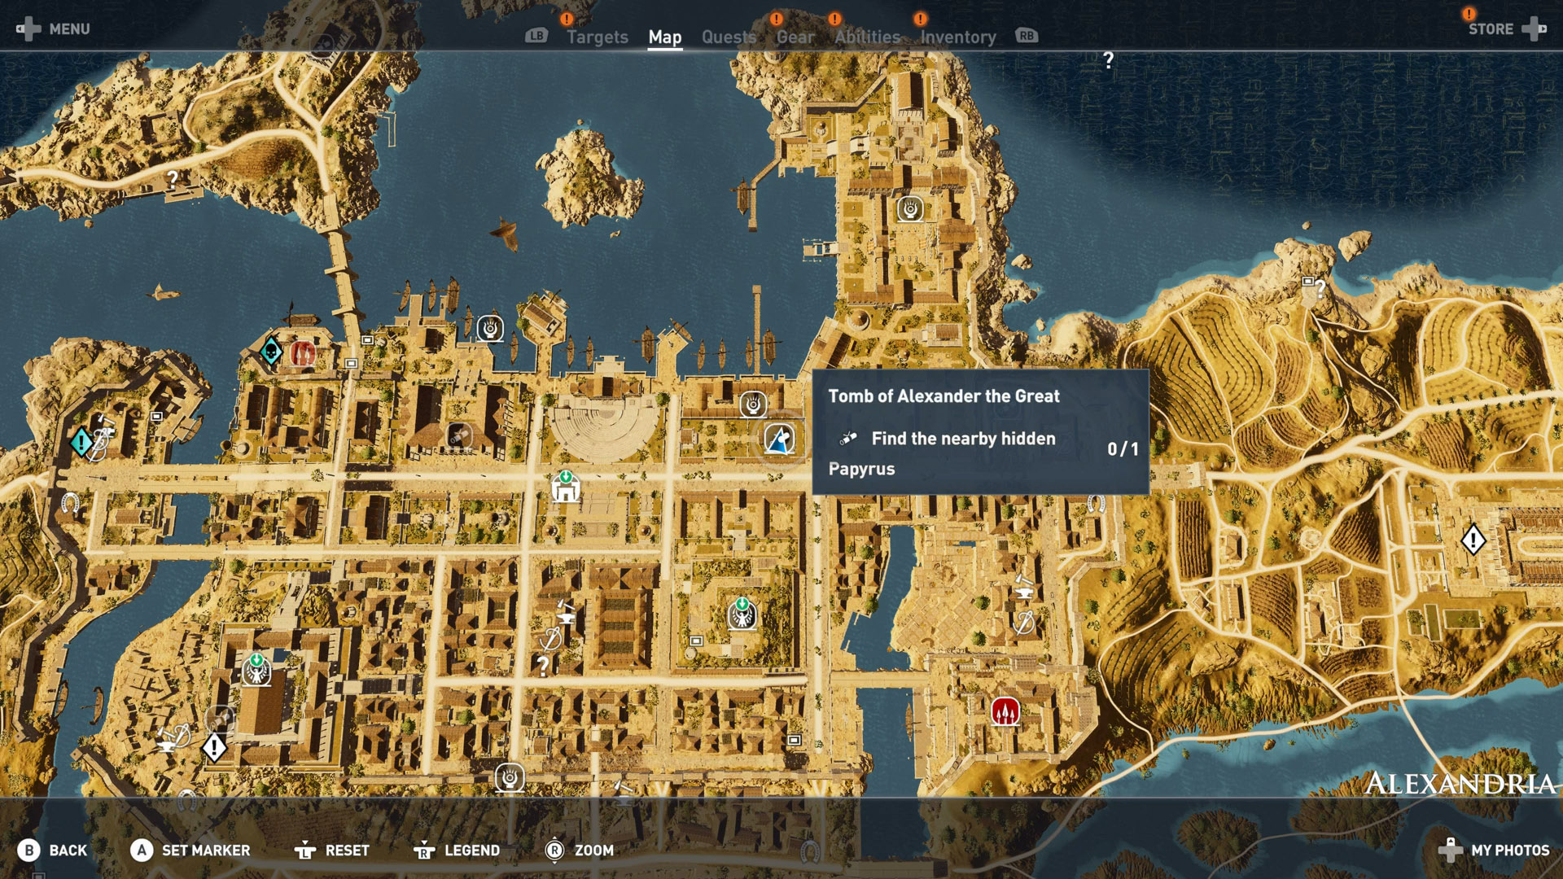Click the red three-spears military camp icon

(x=1005, y=712)
